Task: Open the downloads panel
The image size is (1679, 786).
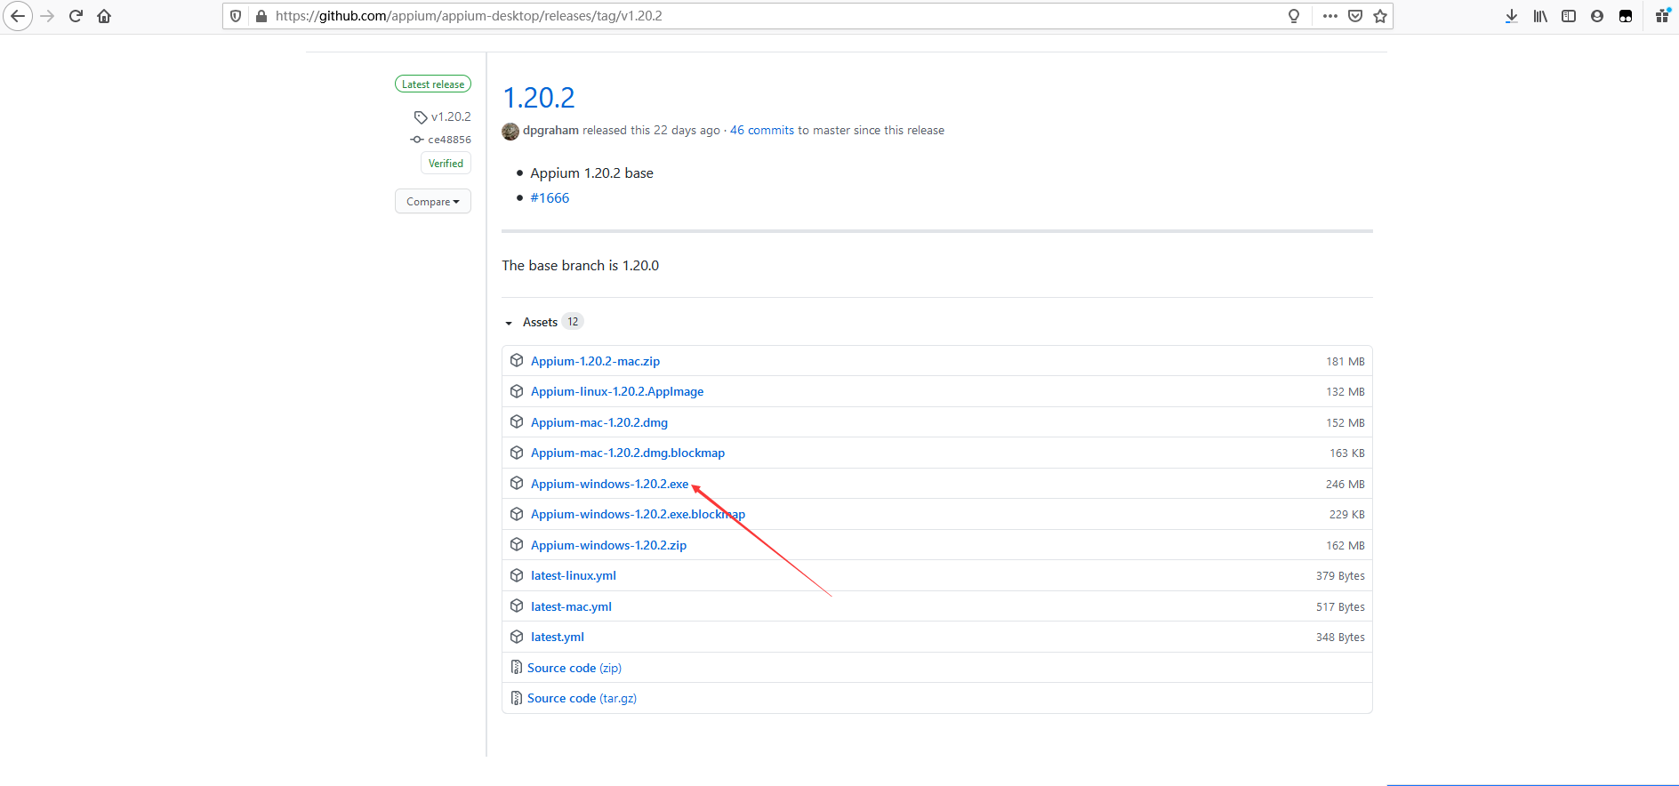Action: [x=1511, y=16]
